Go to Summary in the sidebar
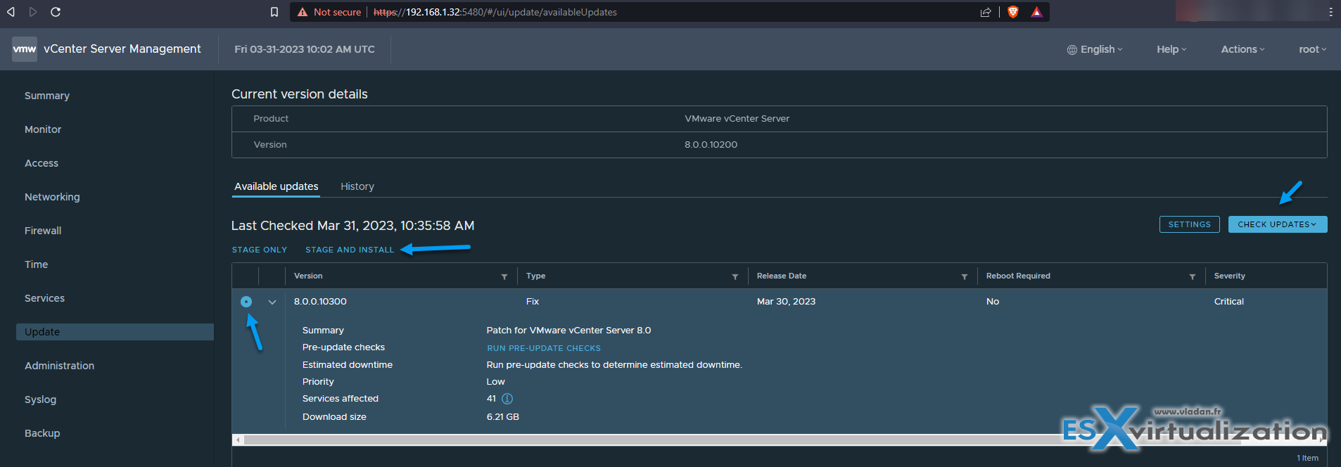Screen dimensions: 1341x467 pos(47,96)
